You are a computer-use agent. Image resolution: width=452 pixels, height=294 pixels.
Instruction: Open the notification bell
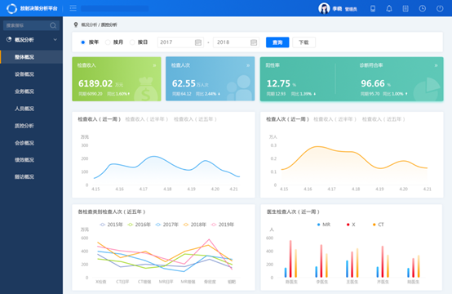click(389, 9)
